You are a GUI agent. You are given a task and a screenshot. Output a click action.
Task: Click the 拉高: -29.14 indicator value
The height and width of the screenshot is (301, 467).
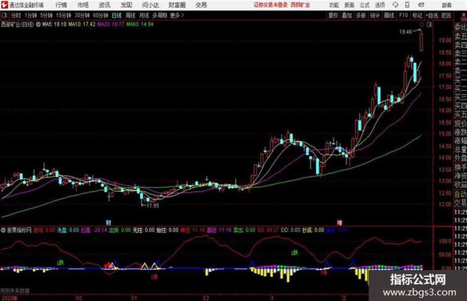pyautogui.click(x=94, y=230)
